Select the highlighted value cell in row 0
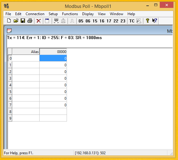Image resolution: width=178 pixels, height=160 pixels. (x=53, y=58)
